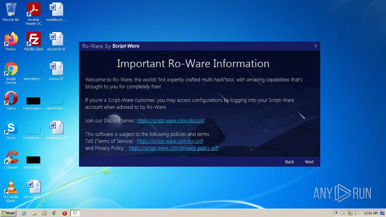Select the okcontrol.rtf file icon
The height and width of the screenshot is (217, 386).
[x=56, y=42]
